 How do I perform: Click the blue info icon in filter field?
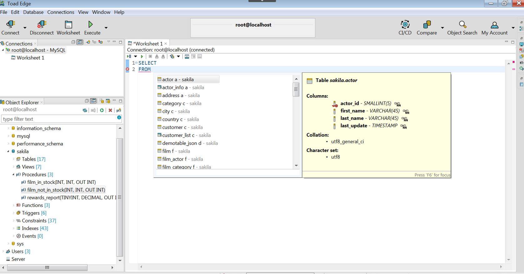click(119, 117)
